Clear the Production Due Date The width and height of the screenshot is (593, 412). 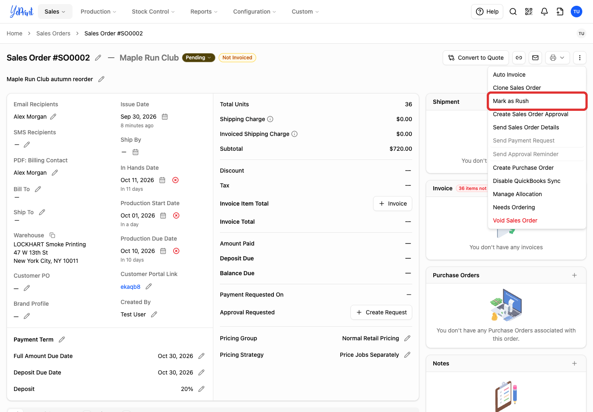coord(176,251)
